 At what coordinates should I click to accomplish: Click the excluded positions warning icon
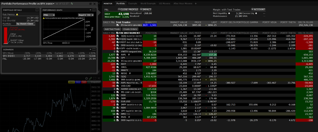44,18
